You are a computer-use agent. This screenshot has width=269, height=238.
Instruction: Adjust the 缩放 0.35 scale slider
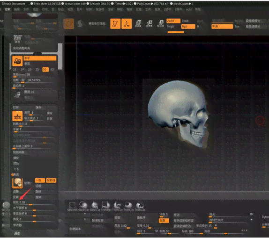(x=34, y=203)
